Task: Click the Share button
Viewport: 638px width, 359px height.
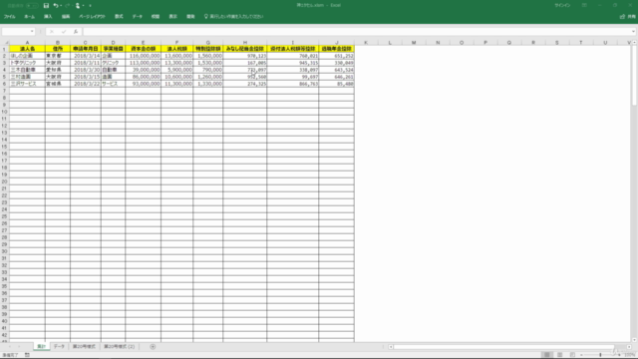Action: click(627, 17)
